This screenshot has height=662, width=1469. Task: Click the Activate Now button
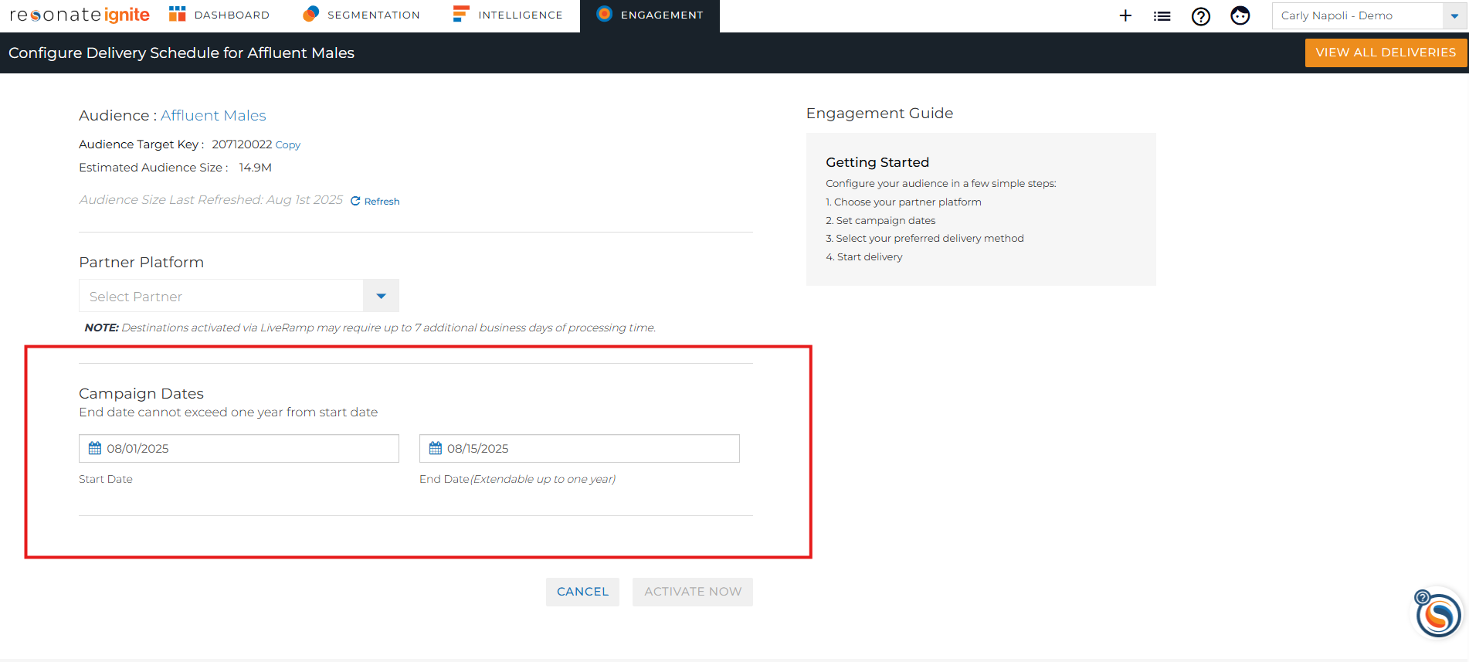point(693,592)
